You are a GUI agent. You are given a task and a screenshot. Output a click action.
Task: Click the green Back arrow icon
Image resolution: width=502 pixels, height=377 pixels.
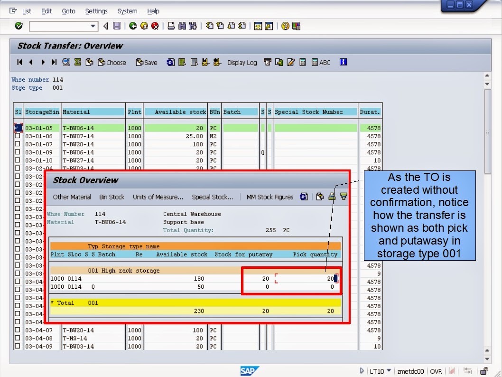(x=133, y=26)
